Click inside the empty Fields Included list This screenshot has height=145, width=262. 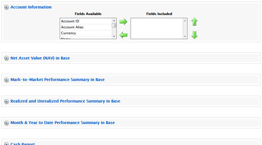[x=157, y=28]
